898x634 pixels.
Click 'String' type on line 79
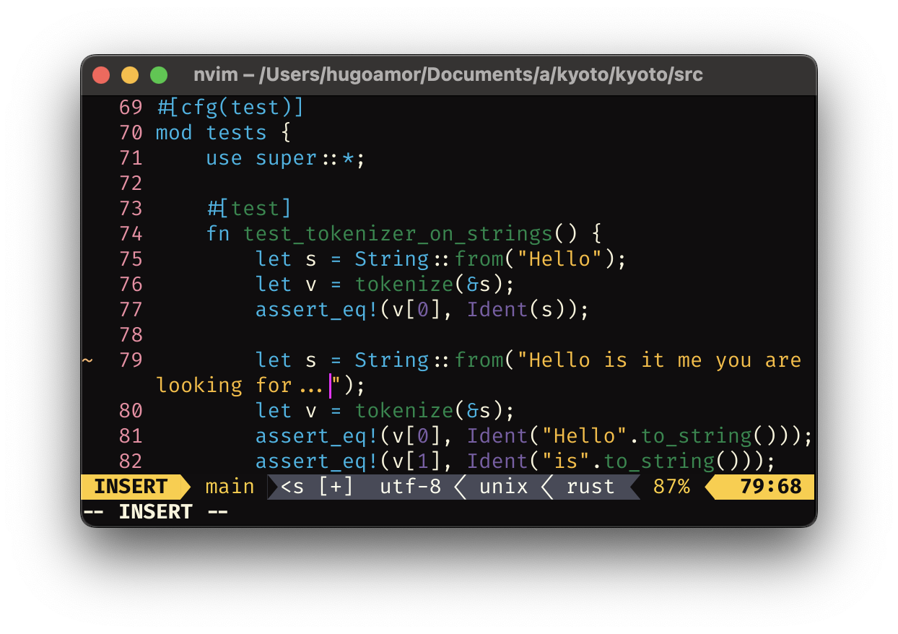pos(392,360)
